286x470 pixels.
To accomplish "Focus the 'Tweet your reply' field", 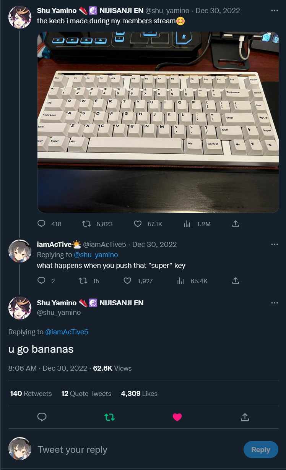I will pyautogui.click(x=138, y=450).
